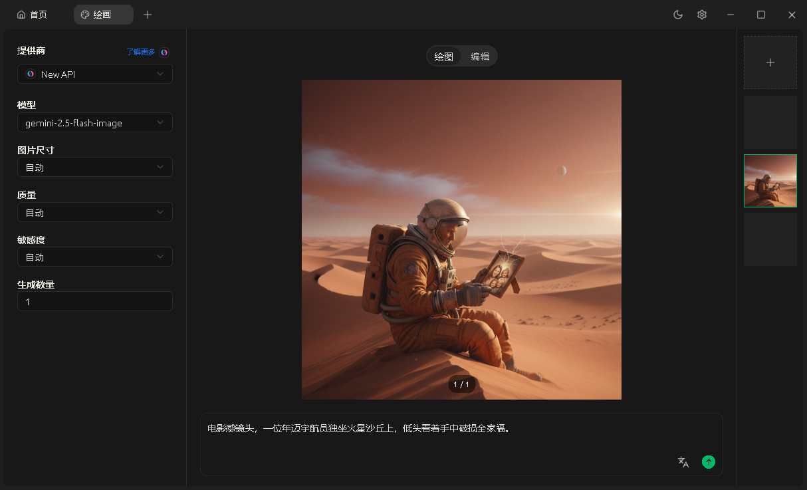Click the 生成数量 input field
The width and height of the screenshot is (807, 490).
point(94,302)
